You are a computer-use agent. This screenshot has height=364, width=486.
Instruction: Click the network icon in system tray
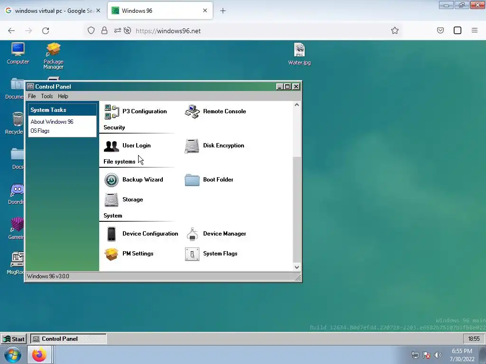point(415,355)
